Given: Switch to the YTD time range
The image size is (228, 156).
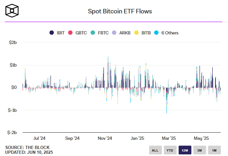Looking at the screenshot, I should [x=170, y=150].
